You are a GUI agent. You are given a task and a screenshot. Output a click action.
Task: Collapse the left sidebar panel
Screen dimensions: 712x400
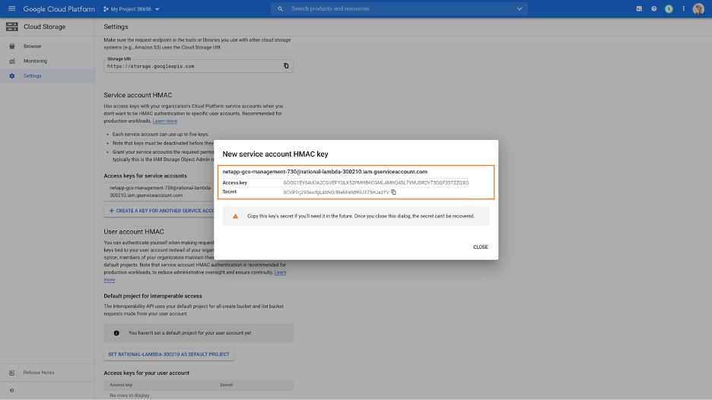click(x=11, y=390)
